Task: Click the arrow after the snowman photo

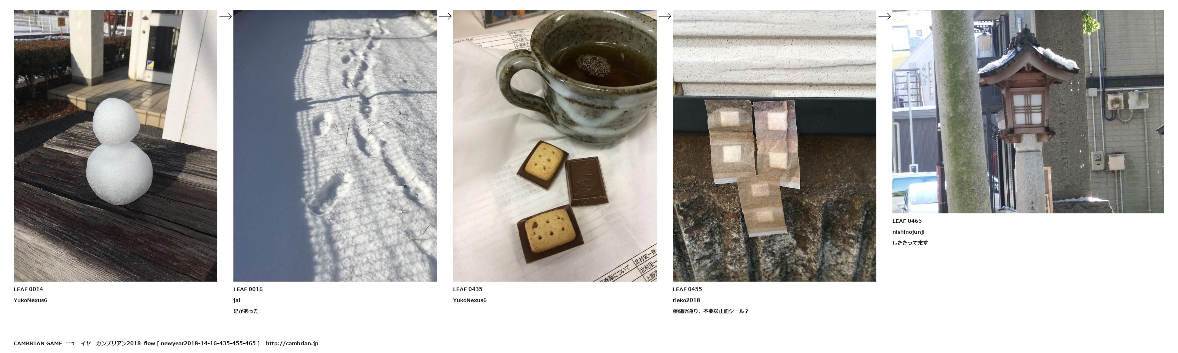Action: (x=226, y=16)
